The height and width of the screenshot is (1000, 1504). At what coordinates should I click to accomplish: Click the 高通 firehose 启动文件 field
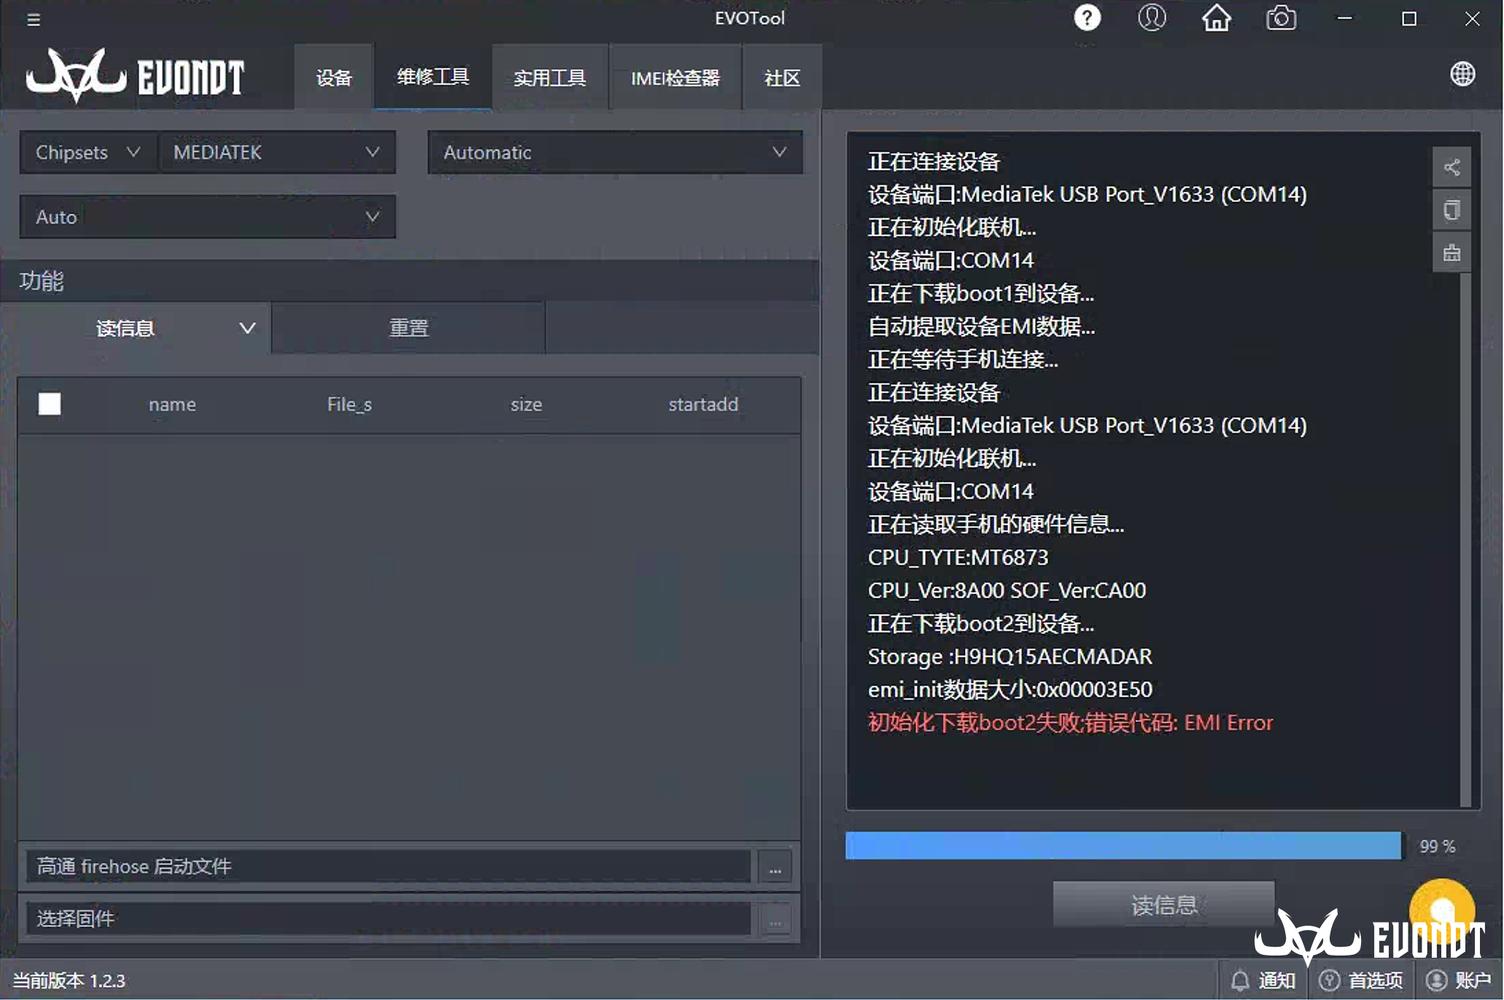(x=388, y=867)
